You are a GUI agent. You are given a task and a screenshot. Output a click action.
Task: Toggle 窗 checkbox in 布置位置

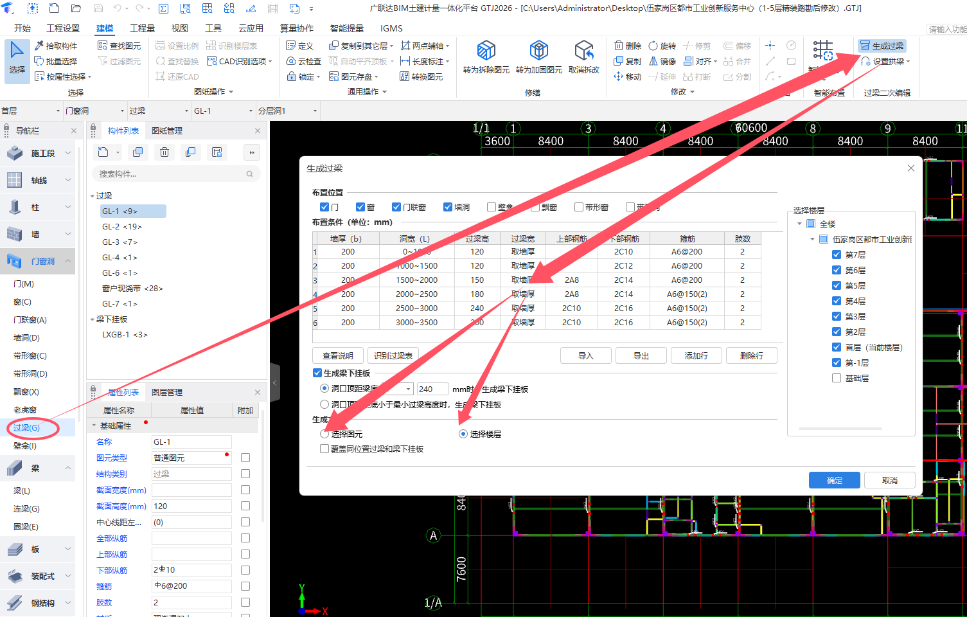360,207
